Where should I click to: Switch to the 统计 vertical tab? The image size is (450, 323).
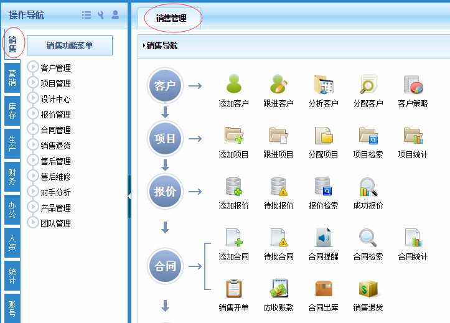[x=12, y=276]
